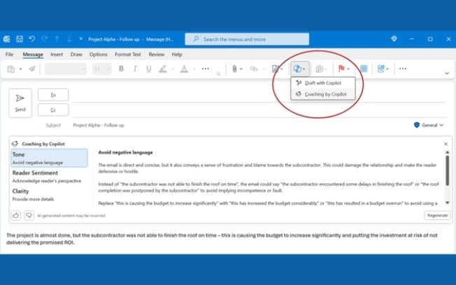Image resolution: width=456 pixels, height=285 pixels.
Task: Toggle Italic formatting
Action: pos(135,68)
